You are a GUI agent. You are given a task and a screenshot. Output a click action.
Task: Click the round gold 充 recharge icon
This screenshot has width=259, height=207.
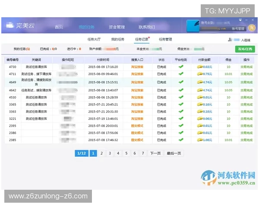tap(252, 28)
